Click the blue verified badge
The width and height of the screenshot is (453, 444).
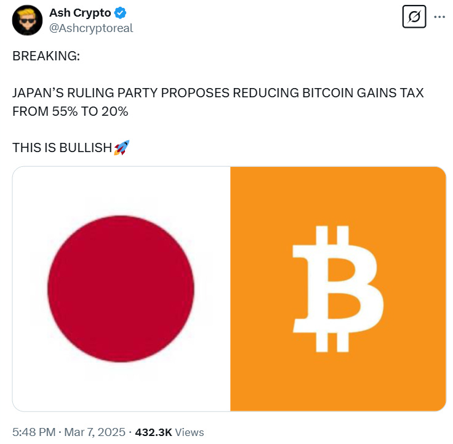click(x=120, y=13)
